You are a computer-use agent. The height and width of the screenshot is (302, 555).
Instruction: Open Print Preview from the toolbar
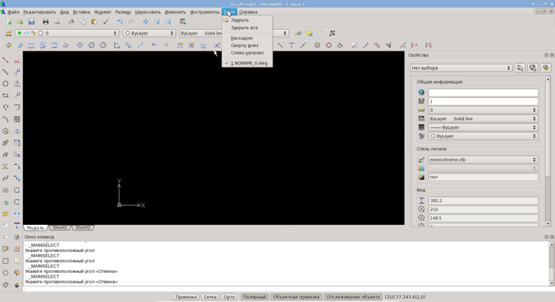click(57, 22)
